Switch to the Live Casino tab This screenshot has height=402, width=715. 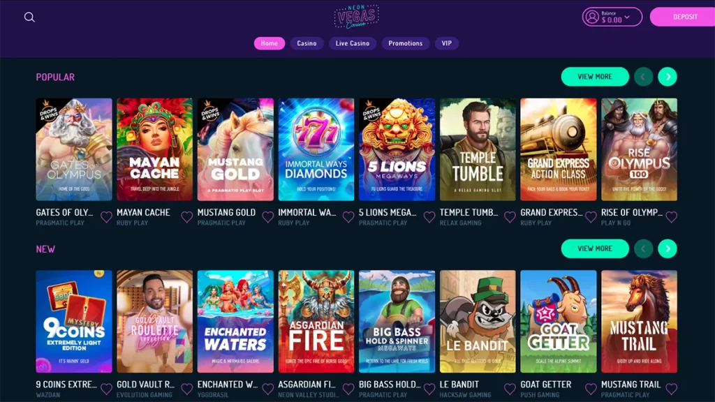click(x=353, y=43)
